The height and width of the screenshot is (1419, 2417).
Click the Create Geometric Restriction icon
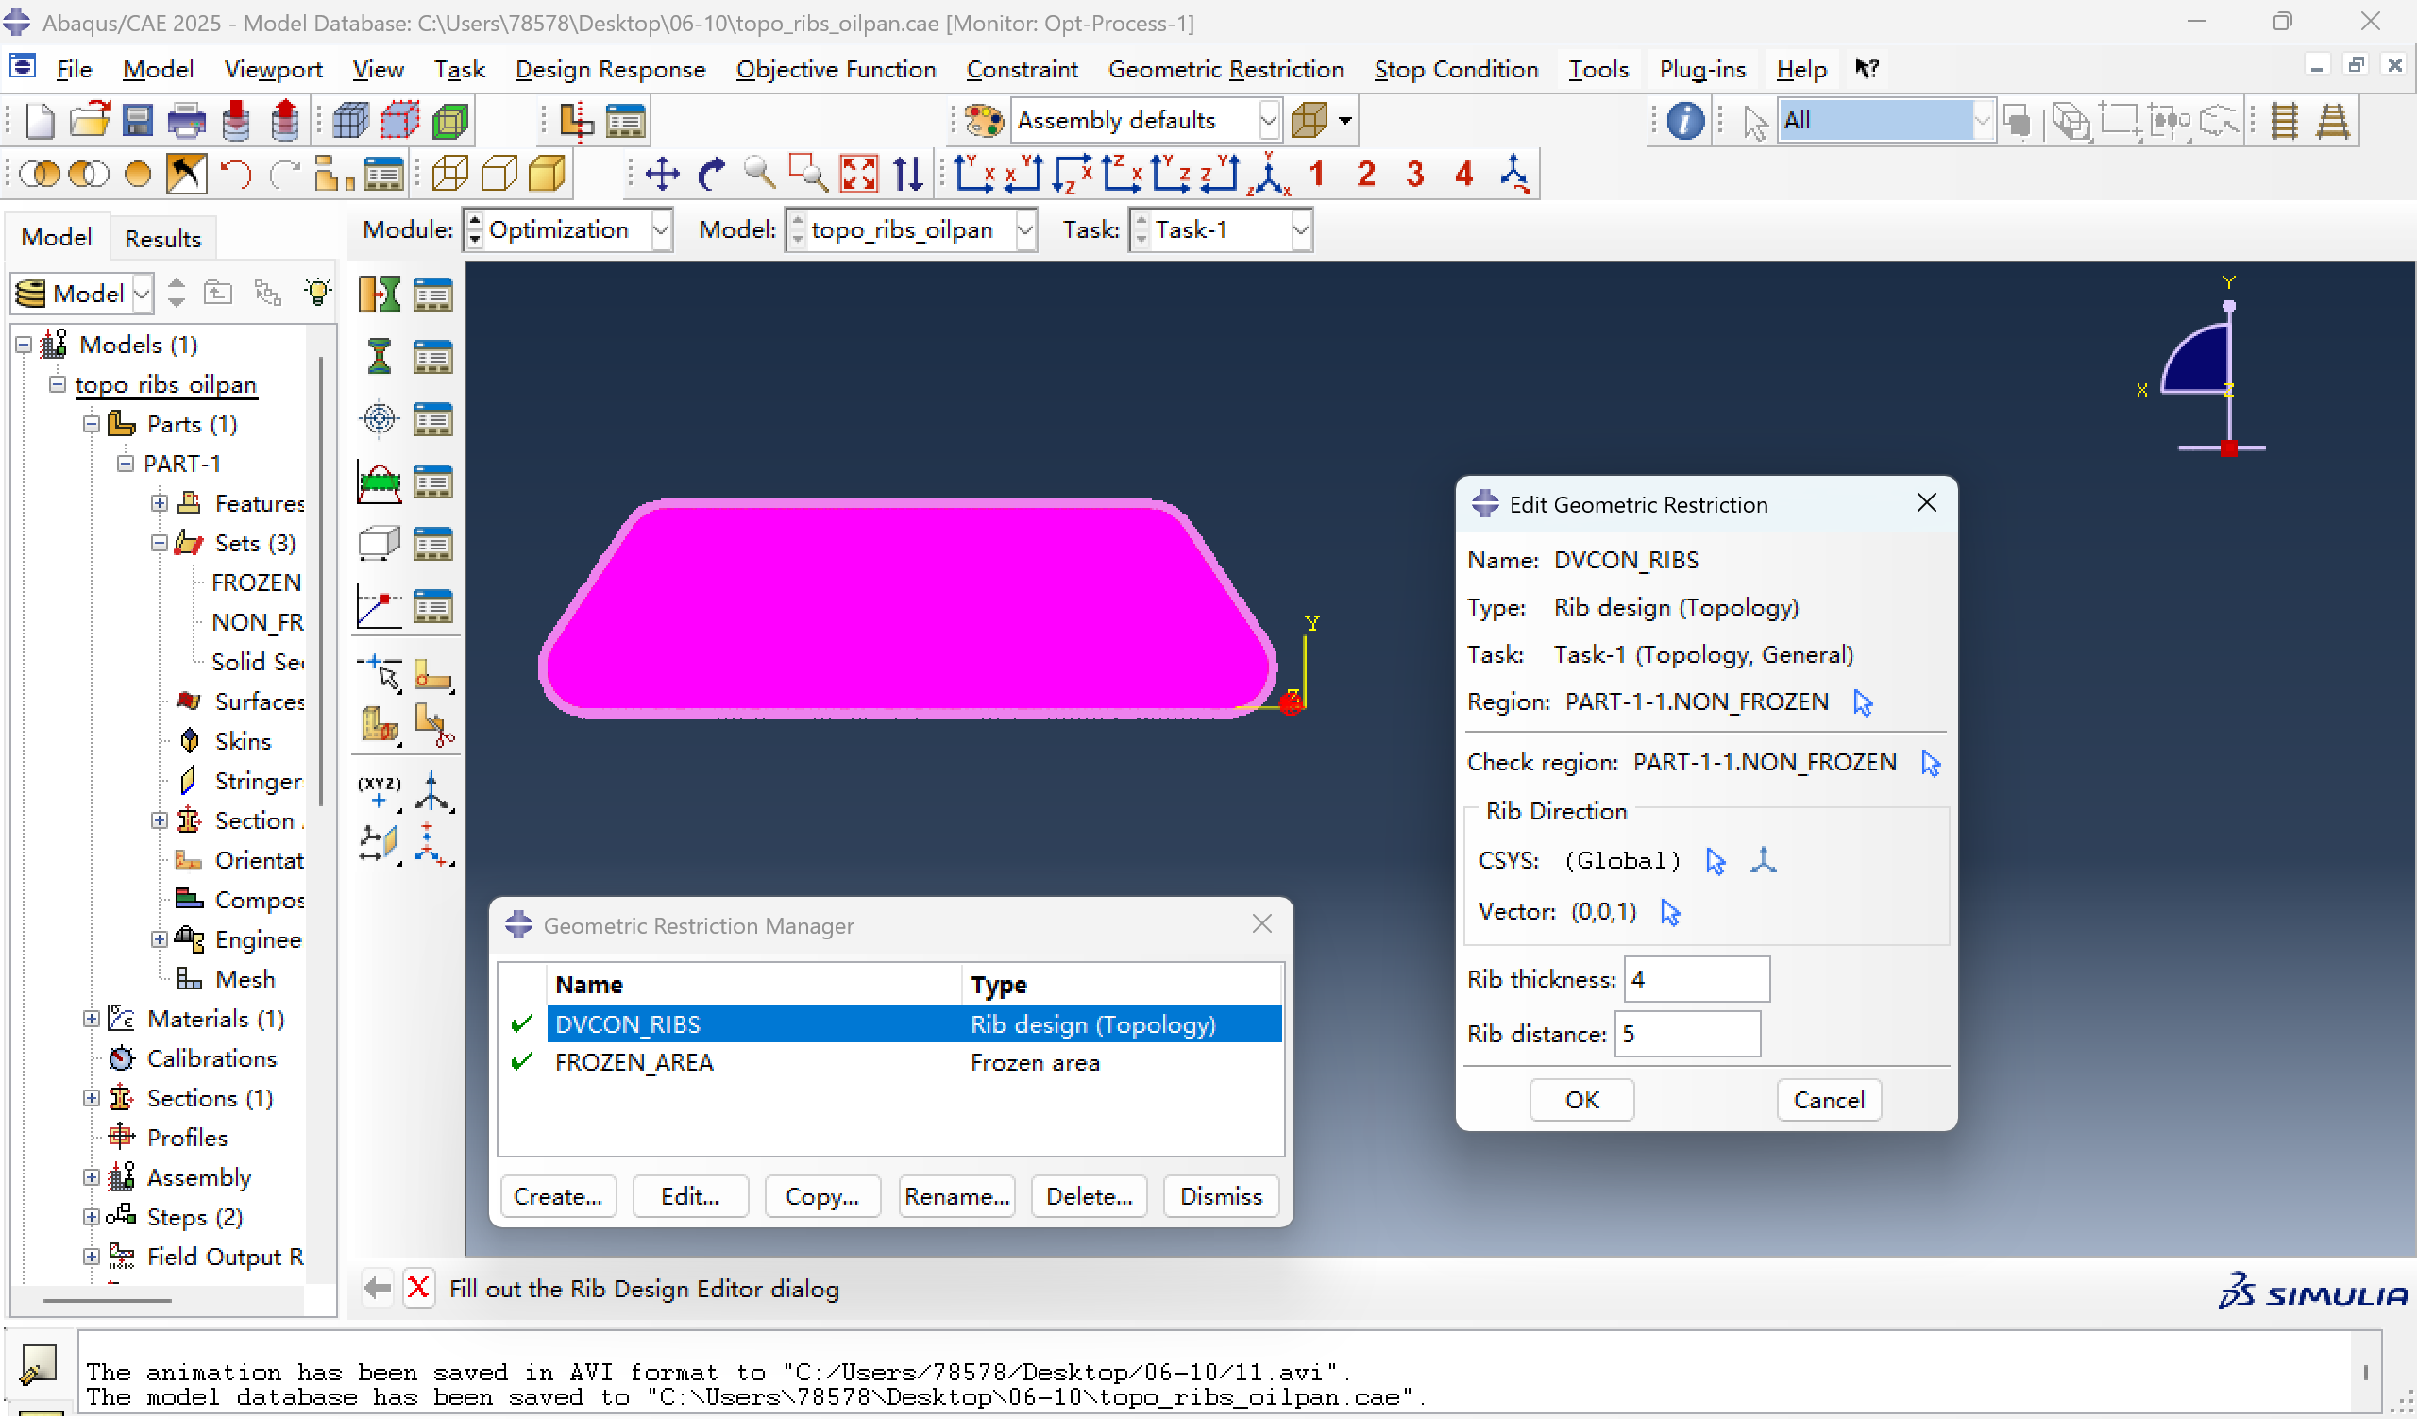[380, 544]
